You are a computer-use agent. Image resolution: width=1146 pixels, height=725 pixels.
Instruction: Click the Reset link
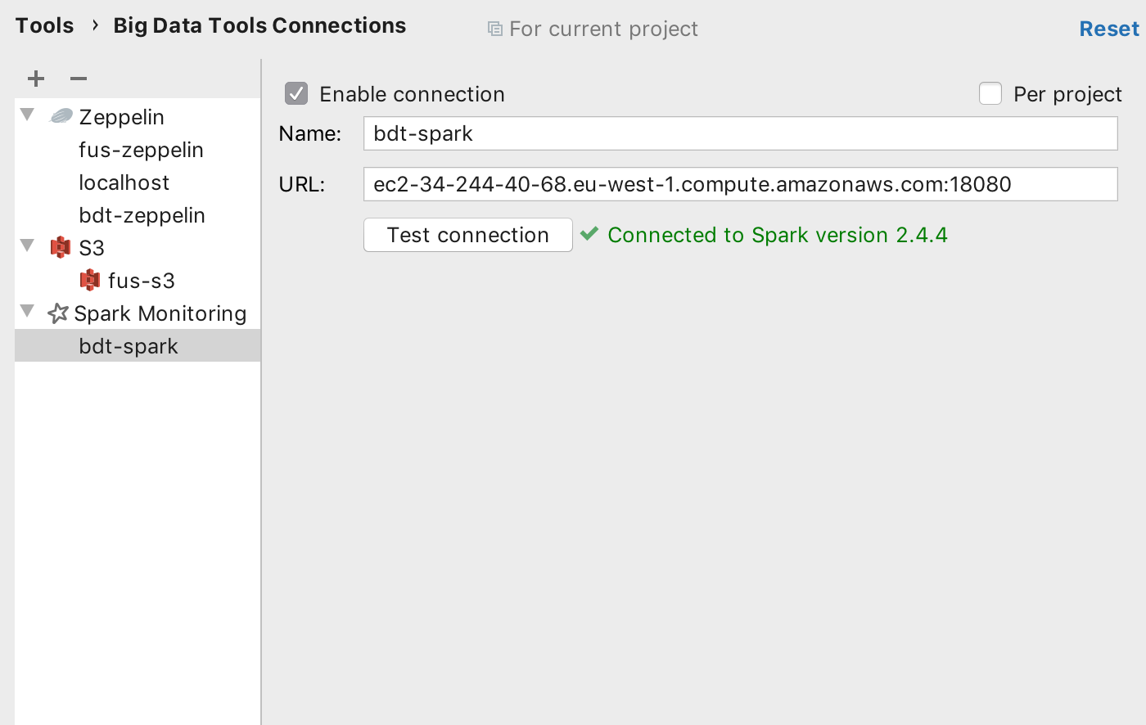click(x=1109, y=29)
